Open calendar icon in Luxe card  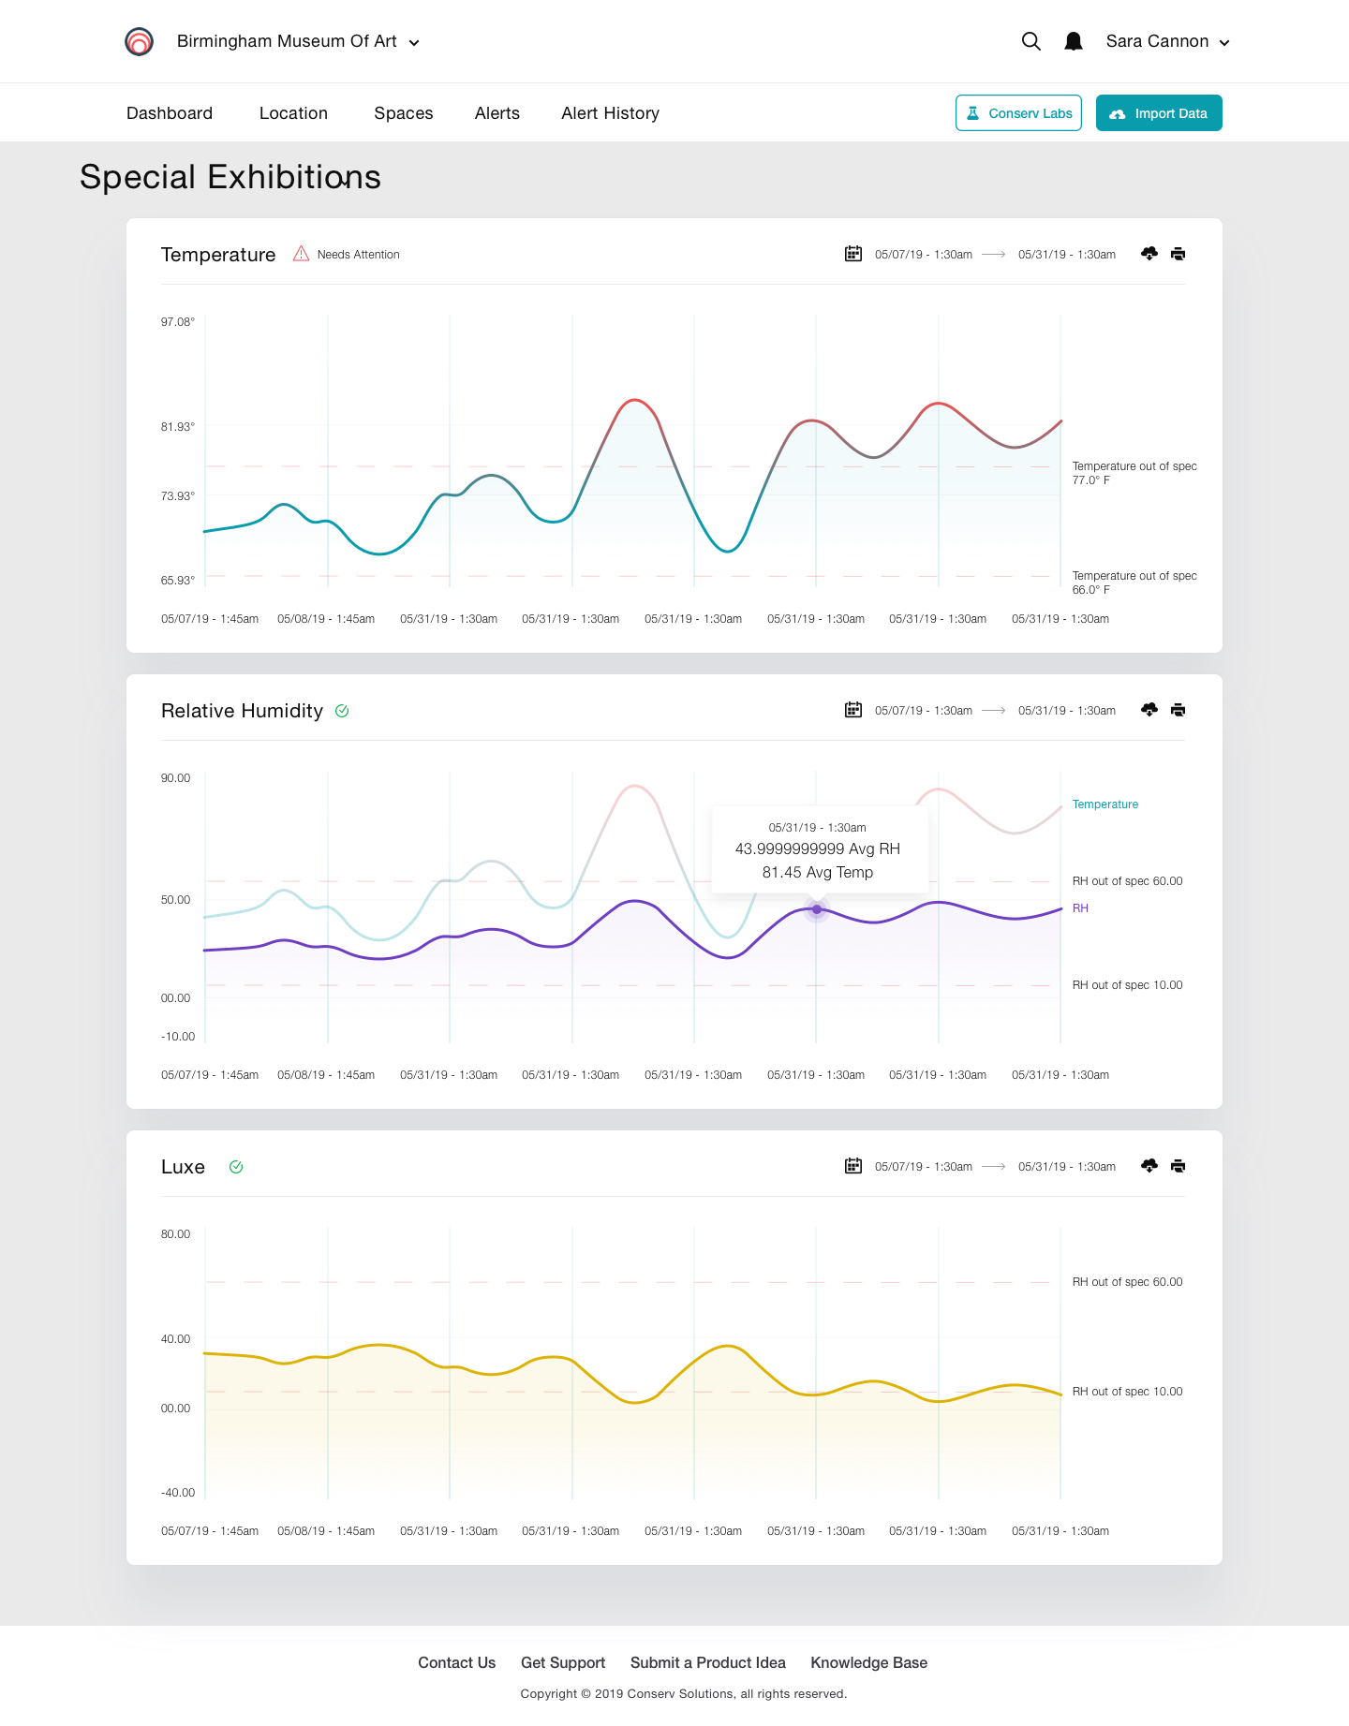click(853, 1166)
